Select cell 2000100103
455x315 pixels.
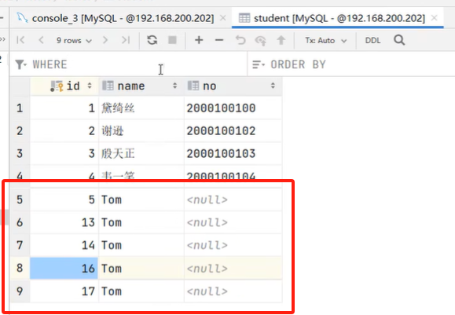coord(233,154)
